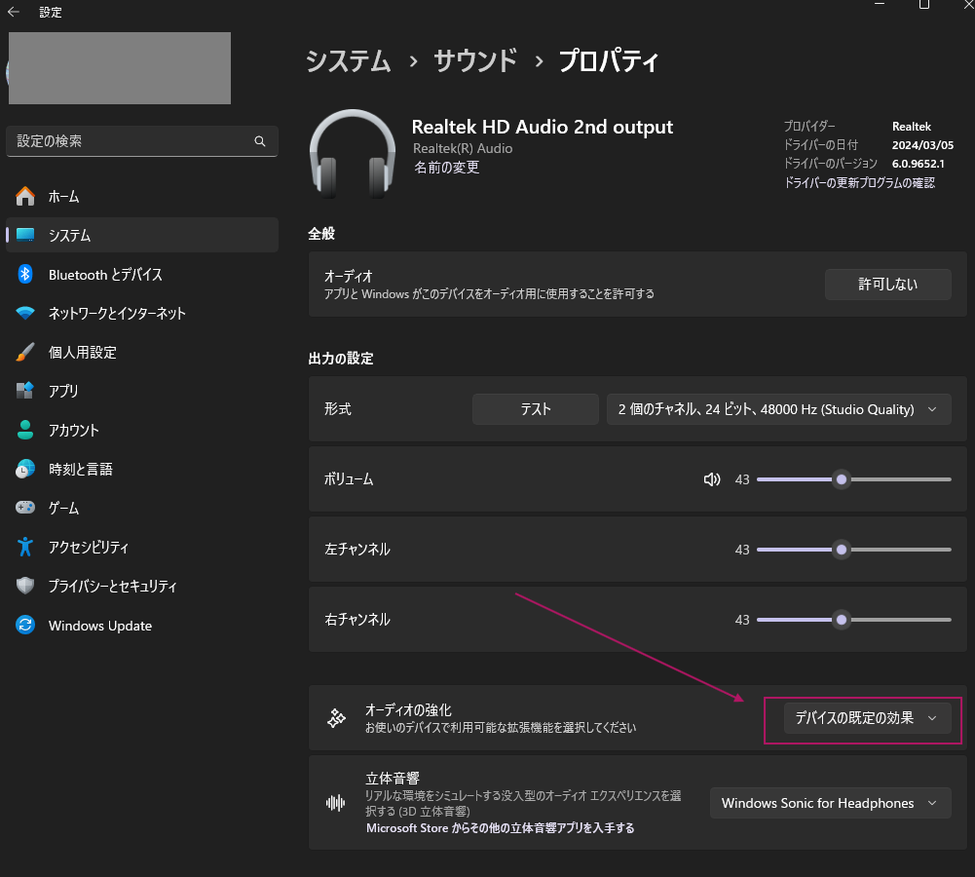Screen dimensions: 975x877
Task: Click the Gaming controller icon
Action: tap(25, 508)
